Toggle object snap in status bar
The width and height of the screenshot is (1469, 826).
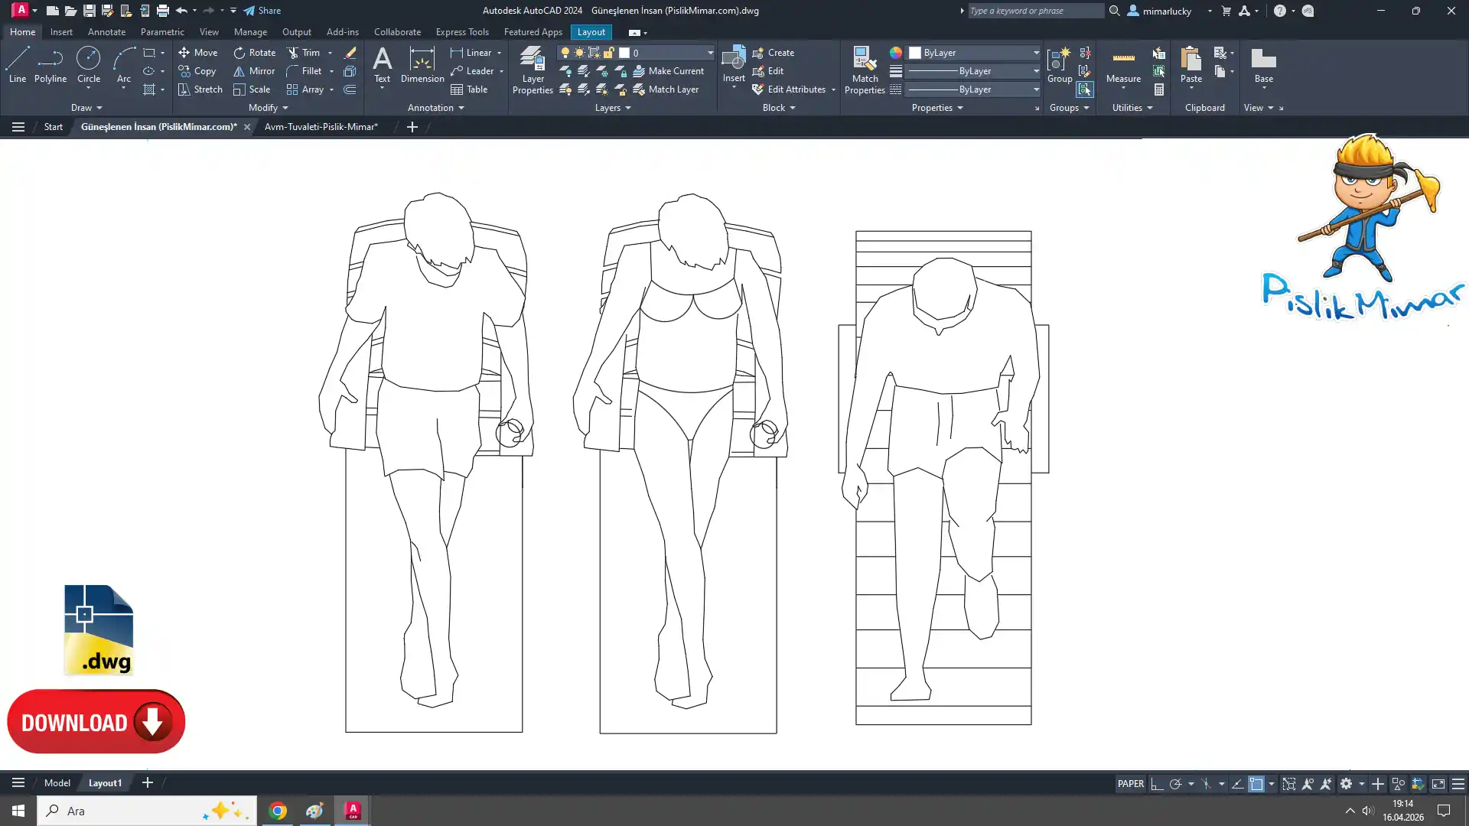pyautogui.click(x=1256, y=784)
